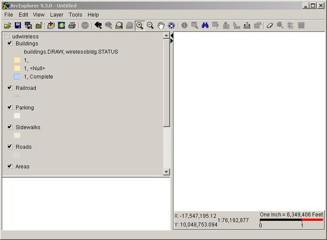
Task: Click the zoom to active layer icon
Action: [119, 26]
